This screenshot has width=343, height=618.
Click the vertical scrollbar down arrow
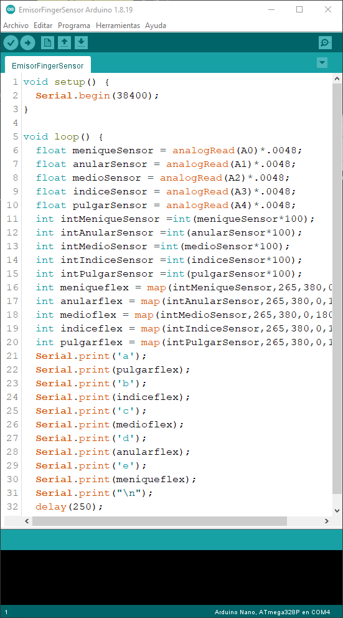pos(337,510)
